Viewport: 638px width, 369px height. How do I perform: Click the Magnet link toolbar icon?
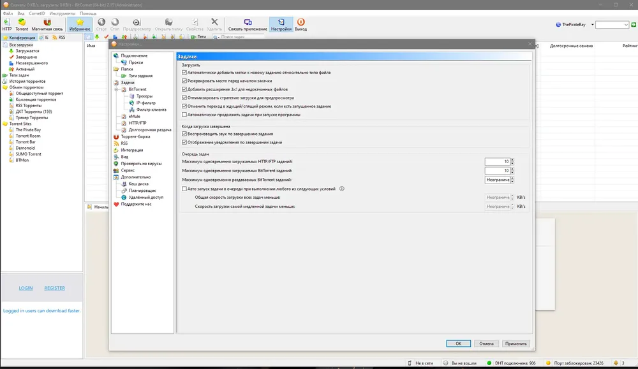(x=47, y=22)
